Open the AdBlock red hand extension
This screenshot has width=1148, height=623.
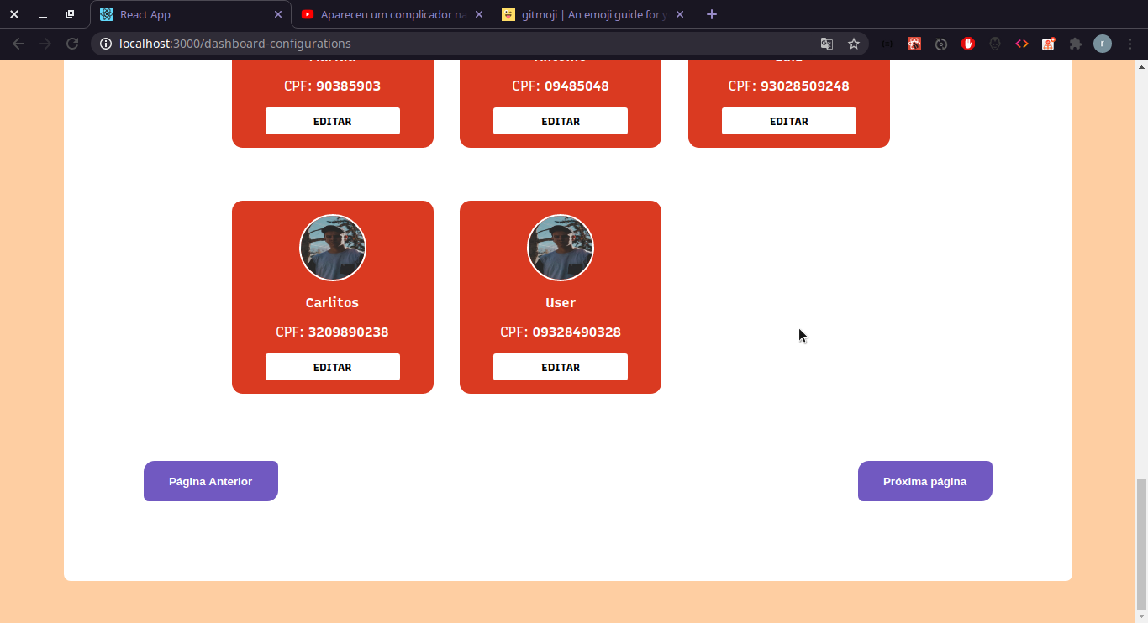coord(968,44)
